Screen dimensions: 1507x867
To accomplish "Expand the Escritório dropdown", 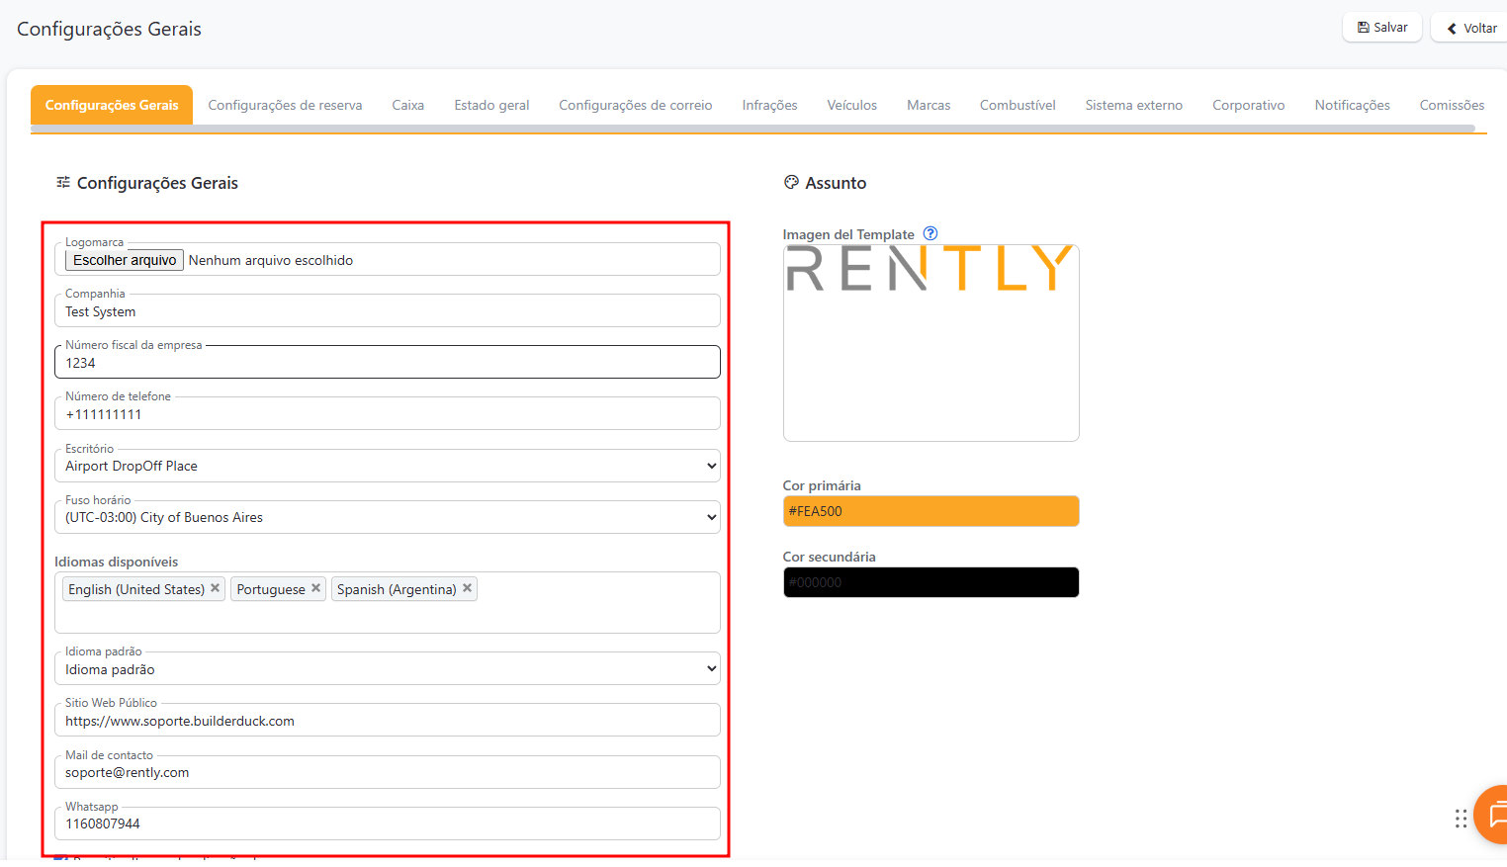I will pyautogui.click(x=387, y=466).
